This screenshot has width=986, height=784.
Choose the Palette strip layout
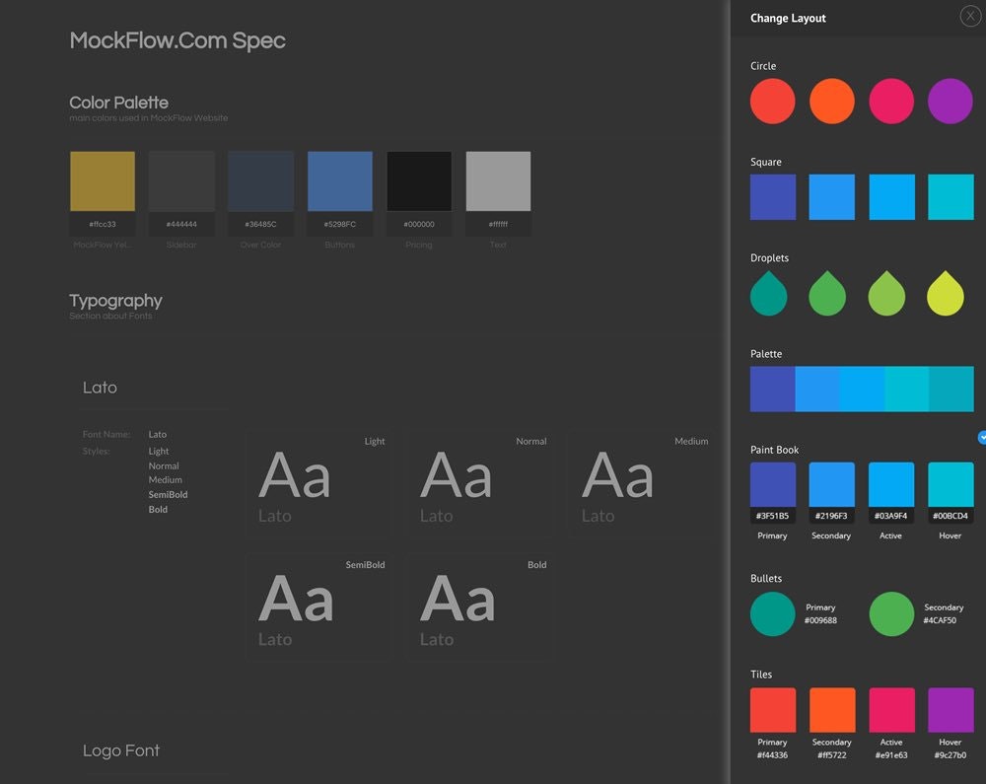[862, 390]
